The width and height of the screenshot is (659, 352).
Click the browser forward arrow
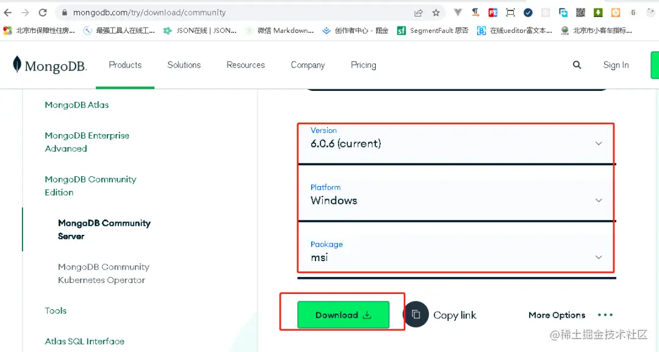coord(25,13)
